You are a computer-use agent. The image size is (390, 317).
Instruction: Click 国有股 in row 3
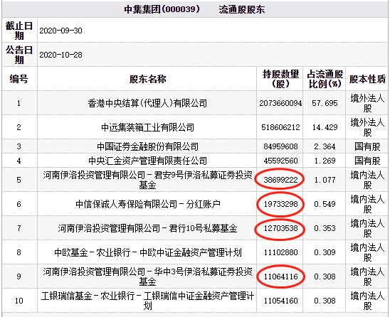tap(367, 146)
